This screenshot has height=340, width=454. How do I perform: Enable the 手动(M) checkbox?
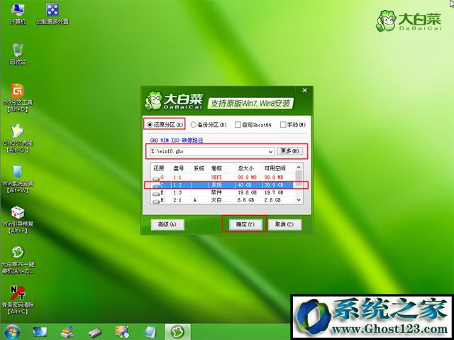(293, 125)
